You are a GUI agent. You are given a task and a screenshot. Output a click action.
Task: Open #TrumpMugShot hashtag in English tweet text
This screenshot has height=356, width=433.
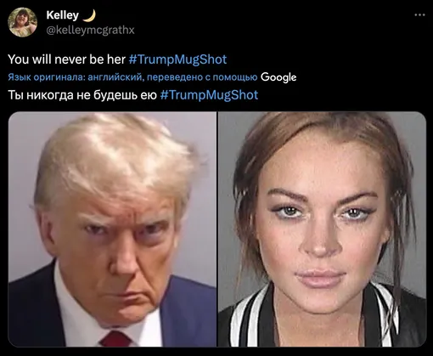[x=177, y=59]
